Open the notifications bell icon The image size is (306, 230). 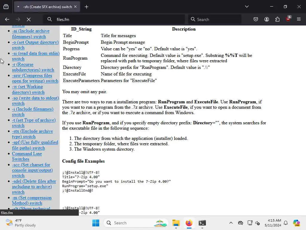click(x=286, y=223)
